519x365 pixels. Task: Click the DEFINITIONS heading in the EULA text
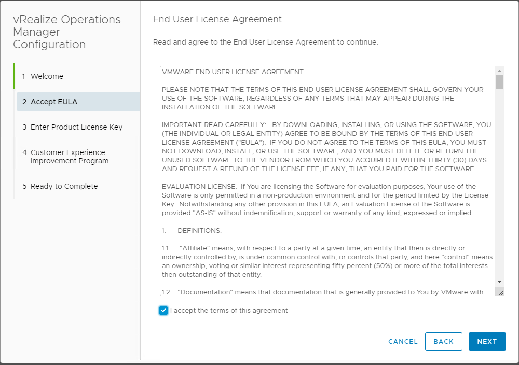point(199,230)
